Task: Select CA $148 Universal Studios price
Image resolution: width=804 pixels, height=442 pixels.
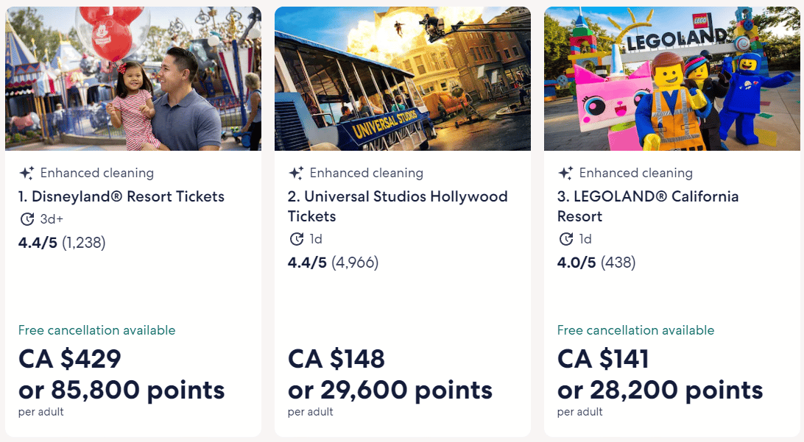Action: tap(336, 359)
